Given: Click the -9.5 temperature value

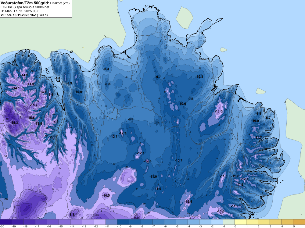Looking at the screenshot, I should 190,99.
